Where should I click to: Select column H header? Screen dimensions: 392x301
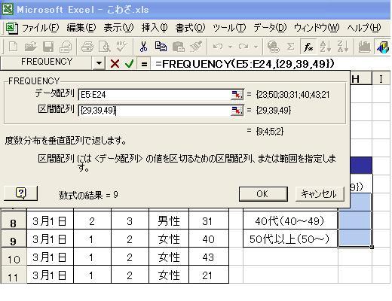[361, 79]
